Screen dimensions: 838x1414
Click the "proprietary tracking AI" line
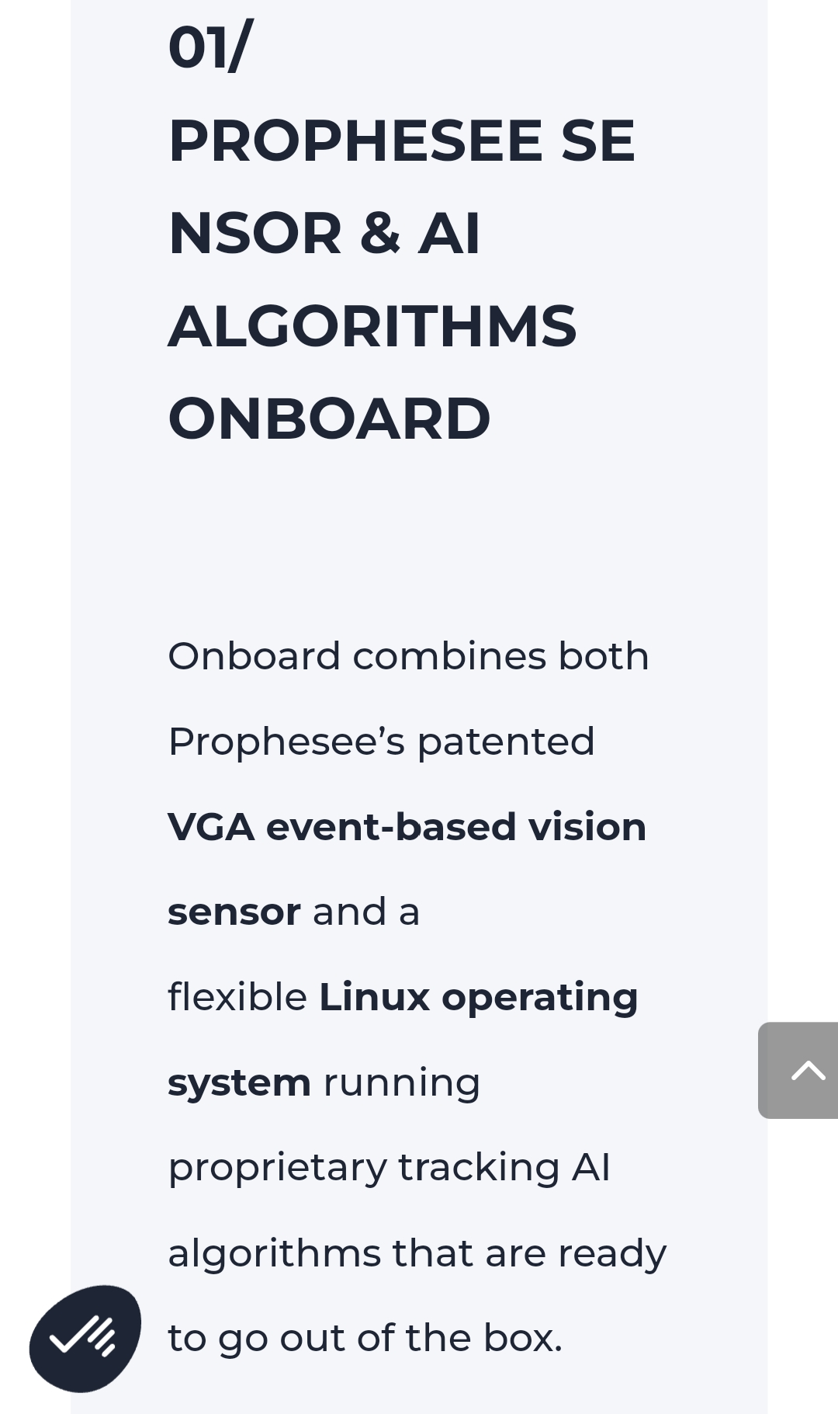tap(390, 1169)
